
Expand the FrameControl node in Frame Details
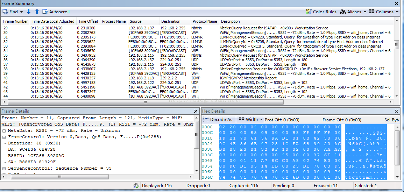tap(4, 137)
